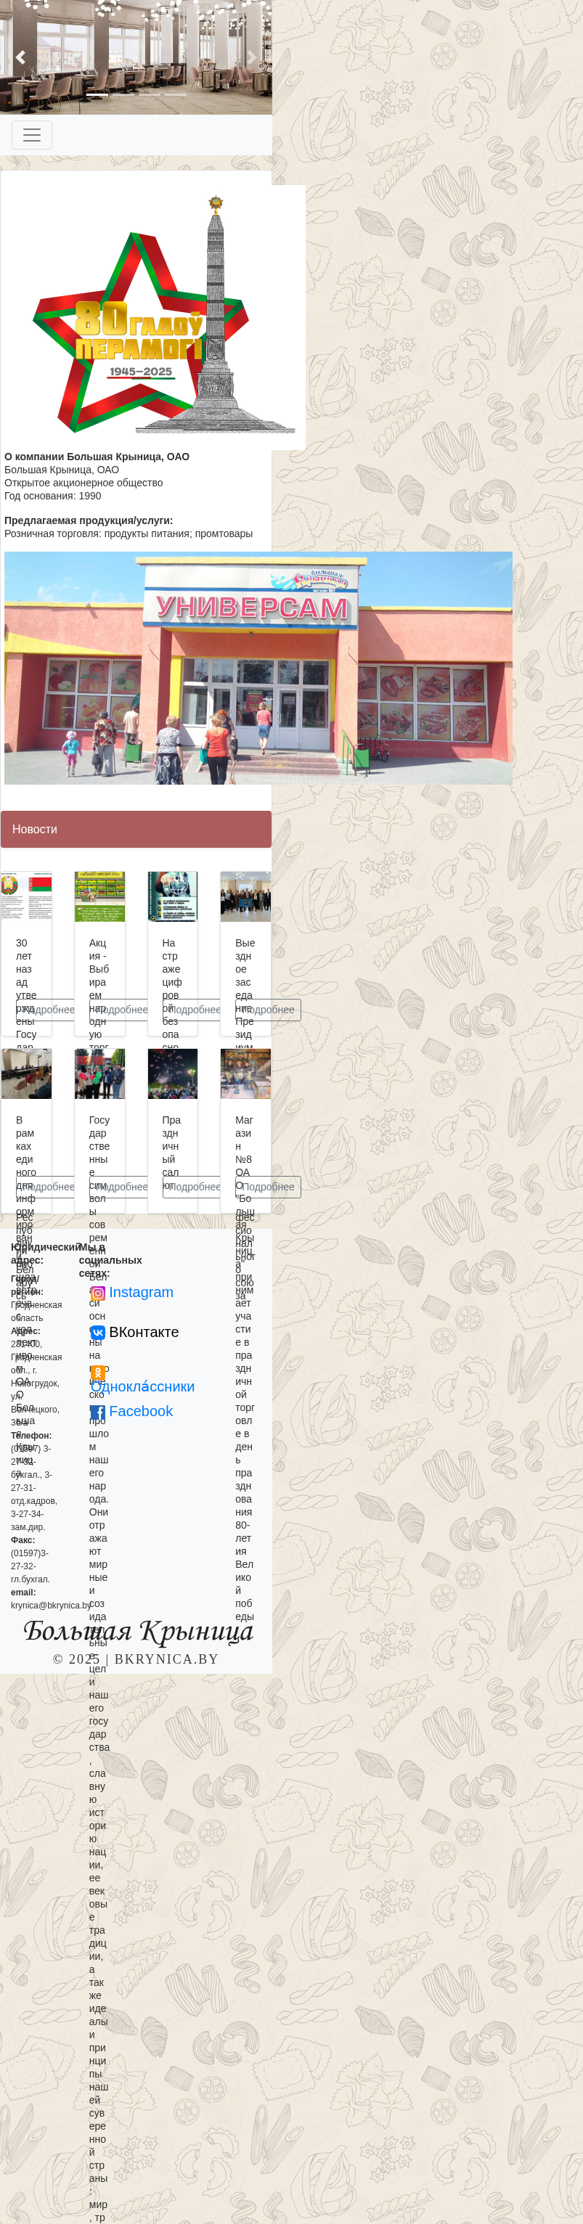Click the Instagram logo icon
The width and height of the screenshot is (583, 2224).
coord(97,1293)
